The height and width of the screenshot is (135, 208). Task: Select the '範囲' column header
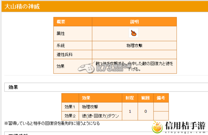[x=146, y=98]
